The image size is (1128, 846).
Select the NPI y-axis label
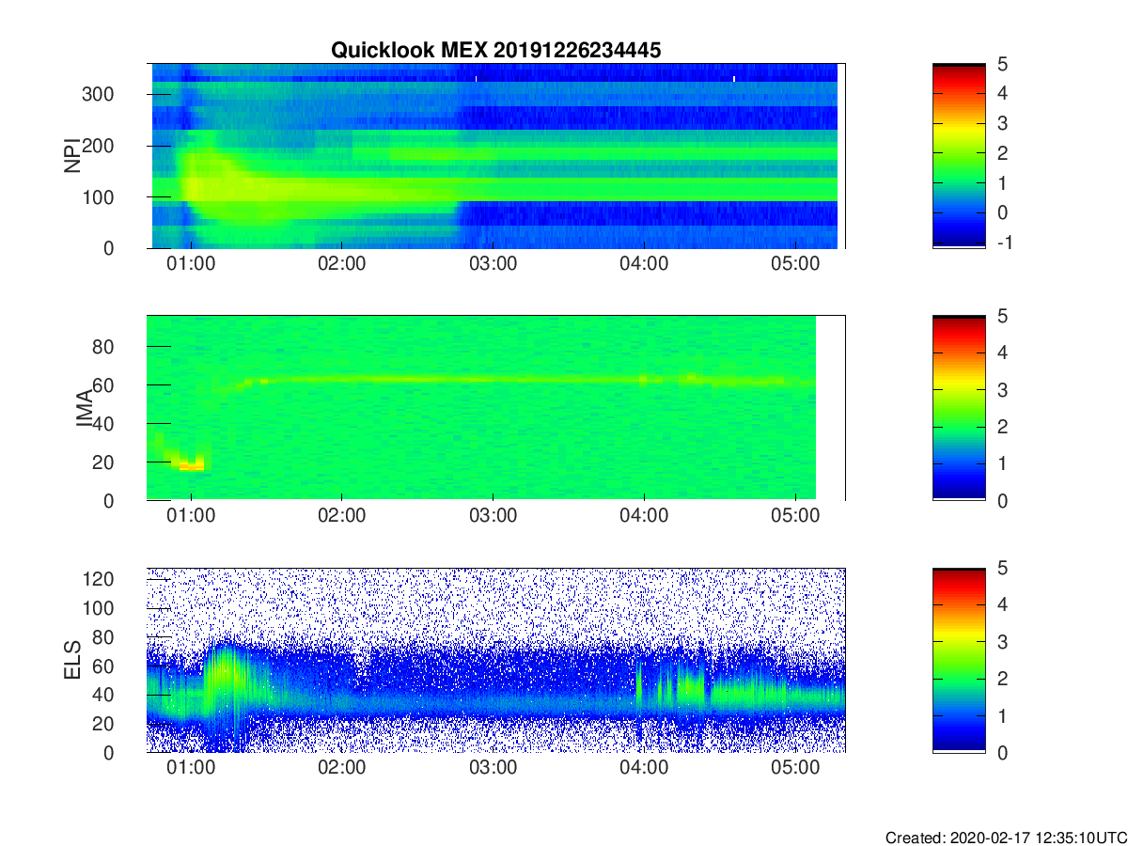tap(71, 156)
